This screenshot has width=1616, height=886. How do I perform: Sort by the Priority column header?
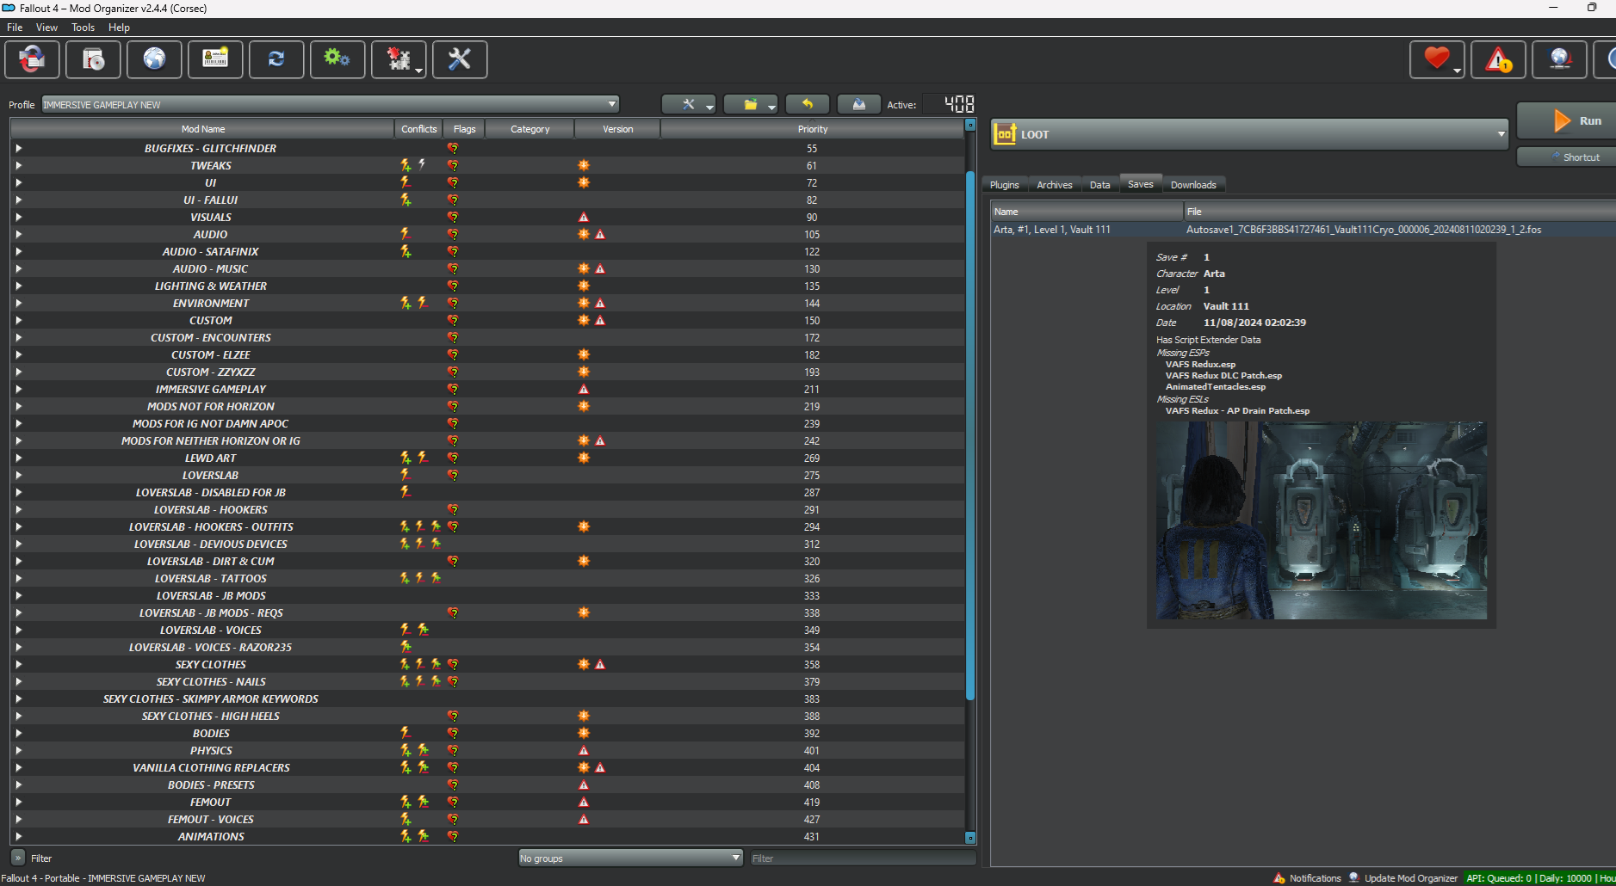812,129
